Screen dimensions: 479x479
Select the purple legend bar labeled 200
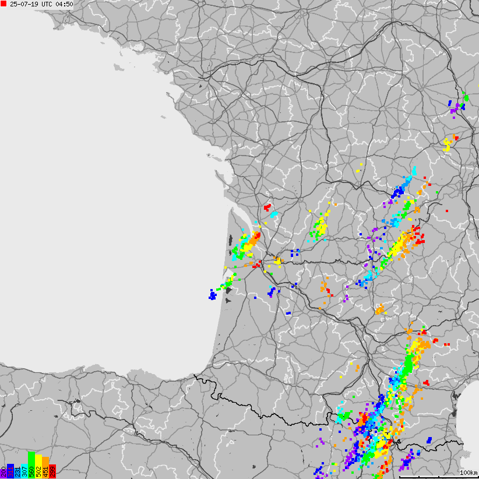tap(3, 474)
